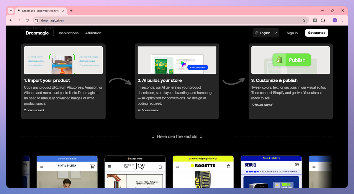Select the '2 hours saved' text

pyautogui.click(x=34, y=110)
